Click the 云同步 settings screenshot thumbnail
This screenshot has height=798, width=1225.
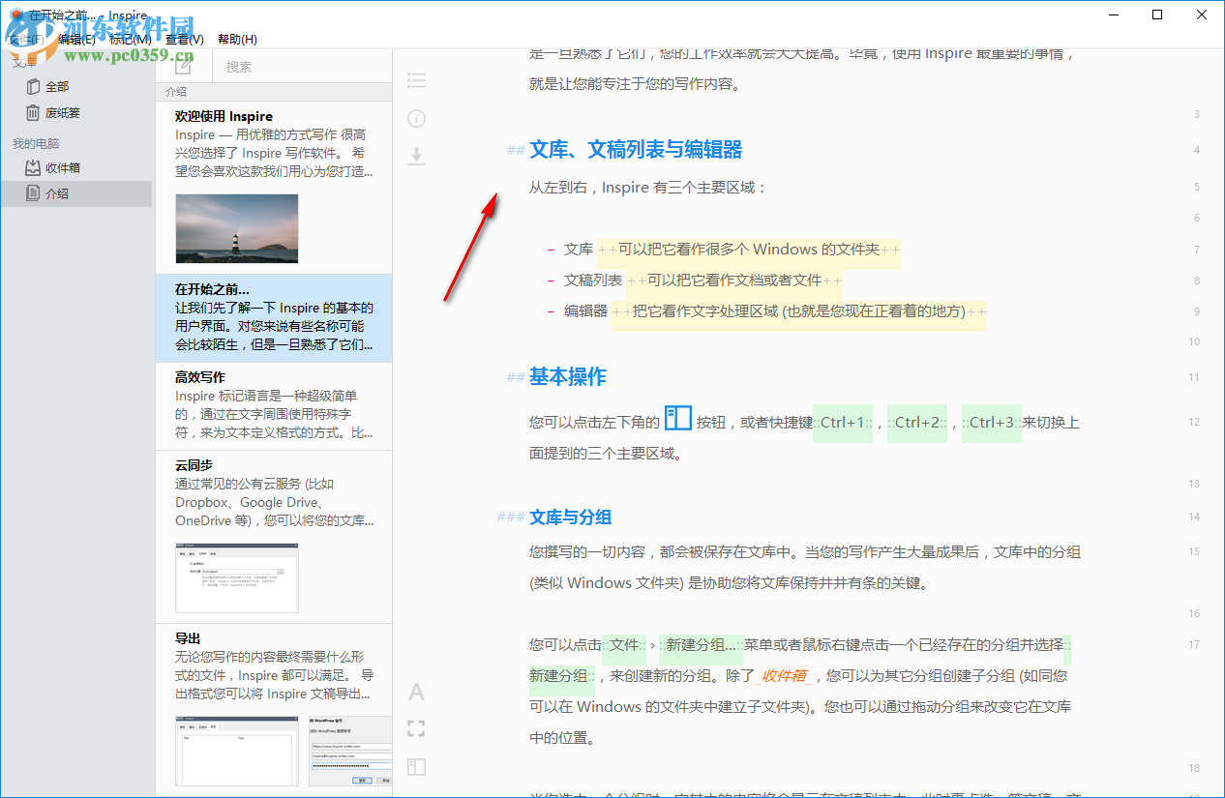tap(237, 577)
